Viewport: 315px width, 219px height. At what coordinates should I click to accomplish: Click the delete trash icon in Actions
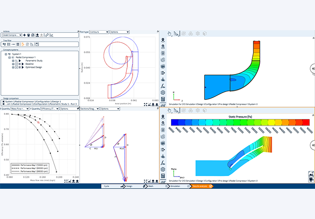click(28, 35)
